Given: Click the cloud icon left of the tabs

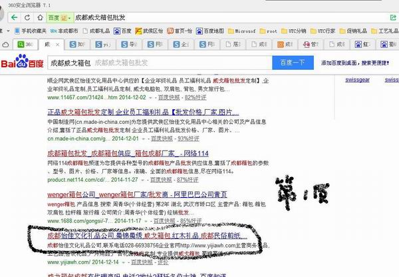Looking at the screenshot, I should pyautogui.click(x=5, y=45).
